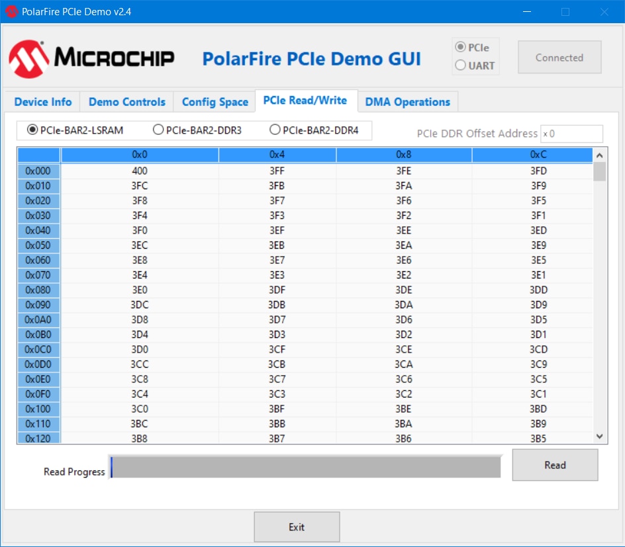Click the cell containing 400
Screen dimensions: 625x547
pos(140,171)
